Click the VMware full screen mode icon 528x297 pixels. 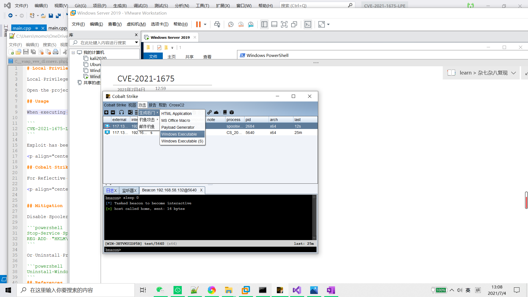point(284,24)
